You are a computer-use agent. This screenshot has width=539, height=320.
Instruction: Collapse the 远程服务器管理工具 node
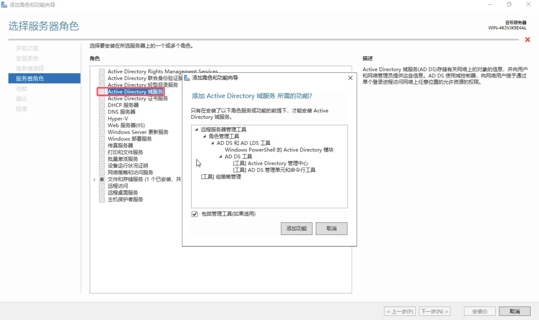[197, 130]
